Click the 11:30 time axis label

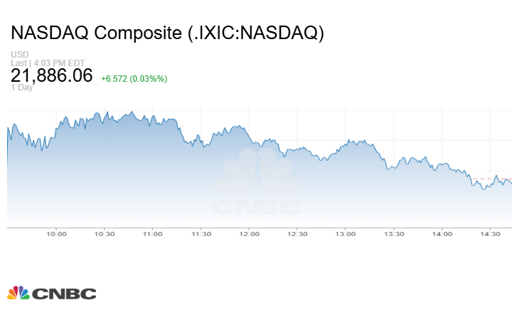pos(201,234)
